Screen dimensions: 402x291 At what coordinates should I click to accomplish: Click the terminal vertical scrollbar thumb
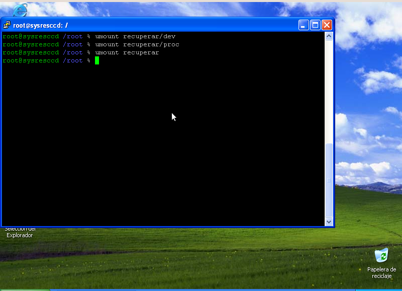(x=329, y=180)
